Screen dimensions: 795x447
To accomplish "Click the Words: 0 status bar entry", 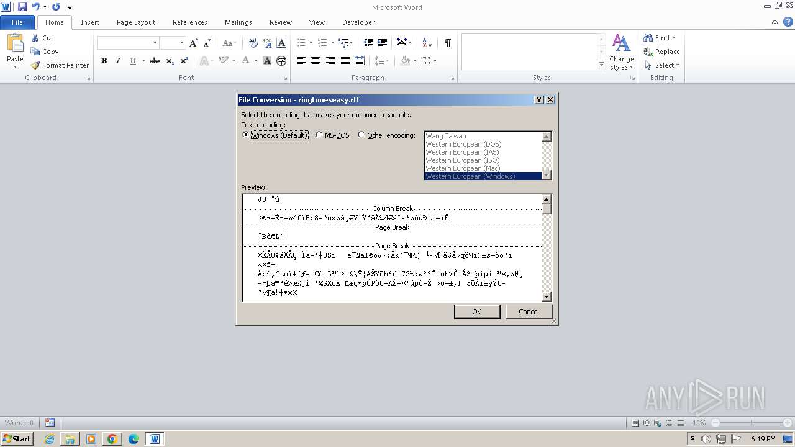I will coord(19,423).
